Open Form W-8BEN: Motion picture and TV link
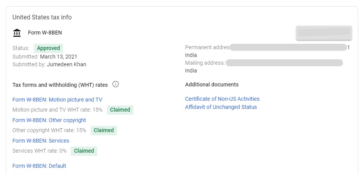The height and width of the screenshot is (174, 364). [x=57, y=100]
